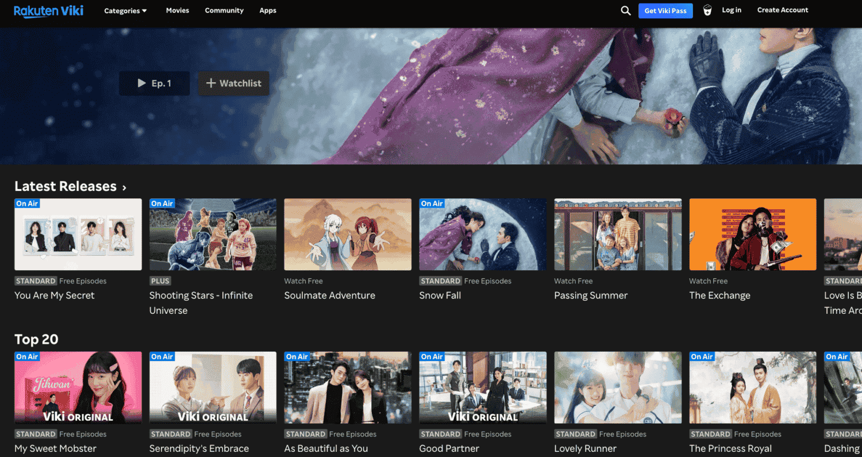Go to the Community section
The width and height of the screenshot is (862, 457).
click(x=224, y=10)
